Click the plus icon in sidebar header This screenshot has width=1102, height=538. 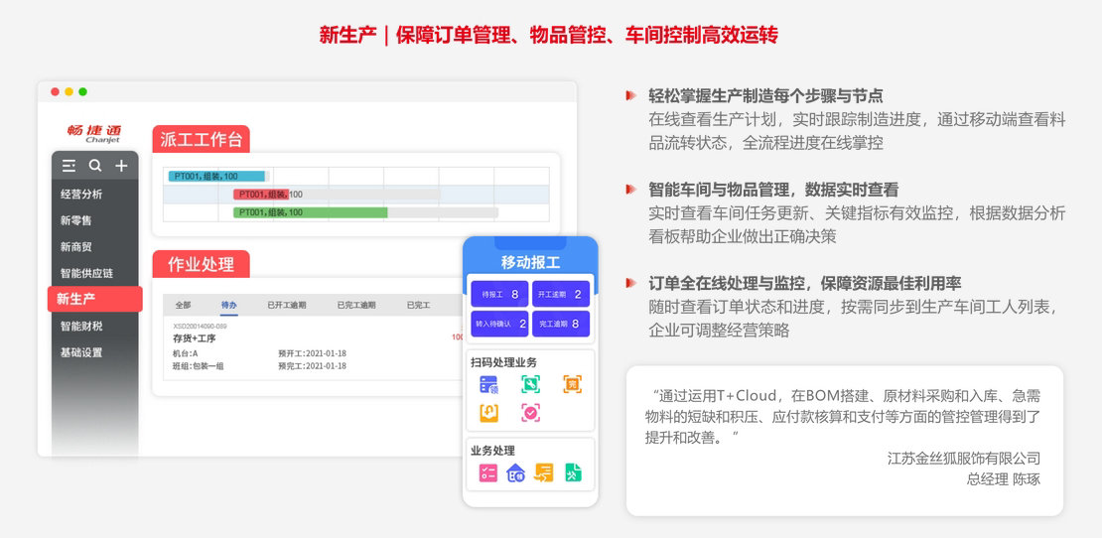121,166
